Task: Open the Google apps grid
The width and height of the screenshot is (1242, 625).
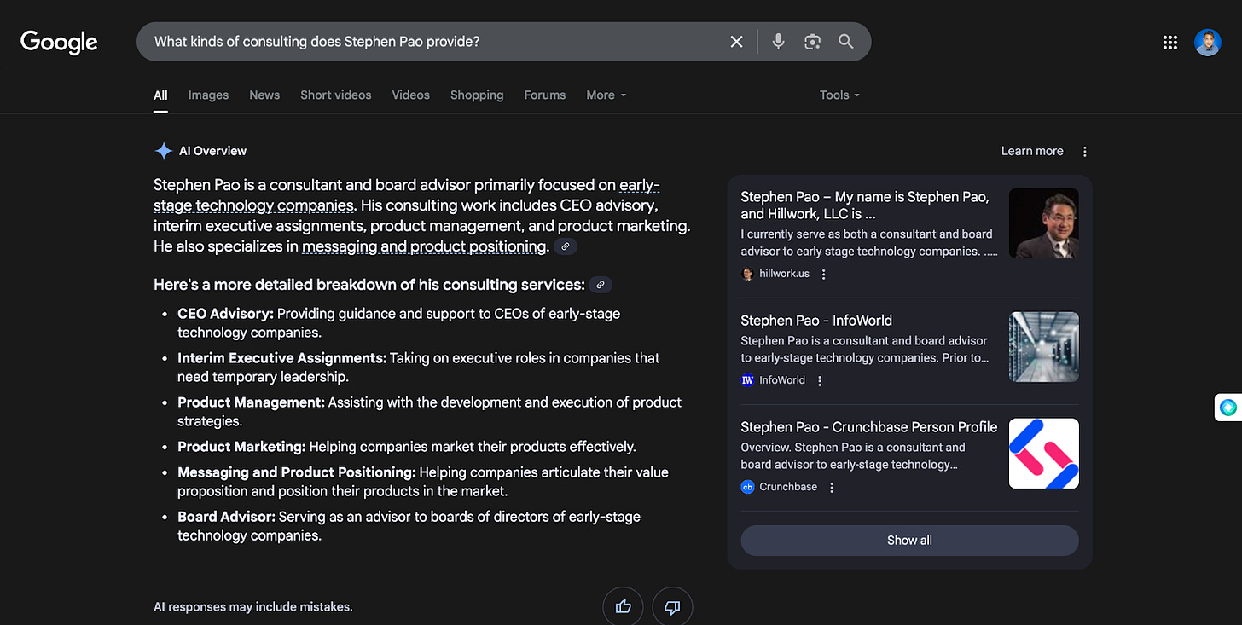Action: pos(1170,43)
